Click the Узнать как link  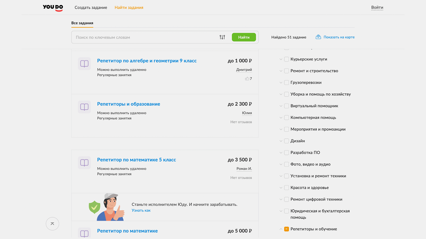(x=141, y=210)
